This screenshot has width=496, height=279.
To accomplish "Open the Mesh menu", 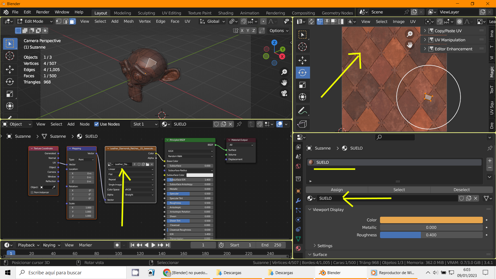I will pos(128,21).
